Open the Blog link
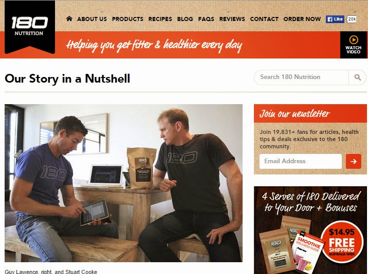 click(185, 19)
